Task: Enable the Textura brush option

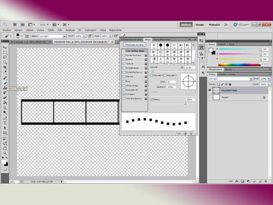Action: [x=123, y=63]
